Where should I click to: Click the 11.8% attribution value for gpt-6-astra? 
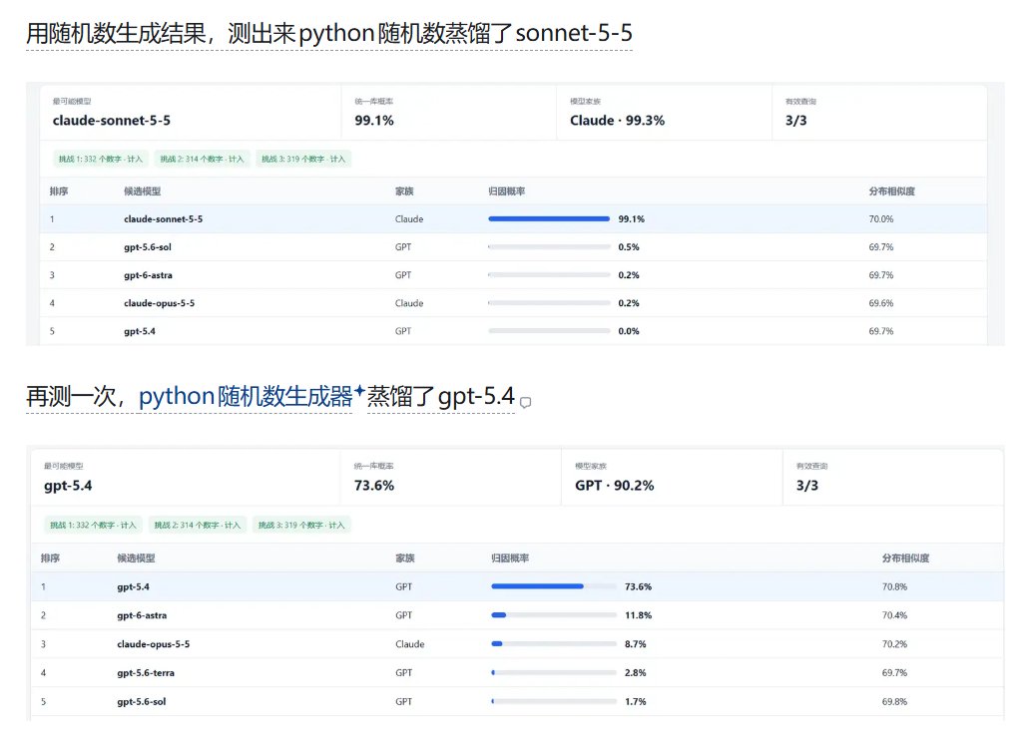(638, 615)
